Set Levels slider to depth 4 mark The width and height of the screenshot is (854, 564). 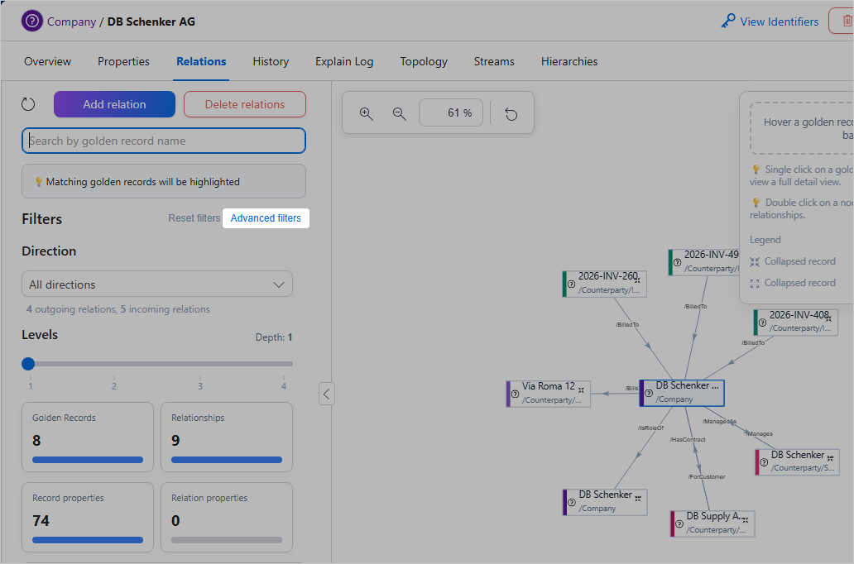284,364
